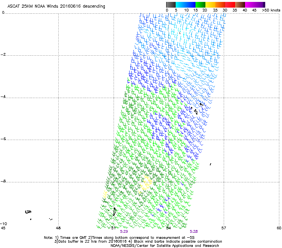Click the longitude axis label '57'

point(224,228)
